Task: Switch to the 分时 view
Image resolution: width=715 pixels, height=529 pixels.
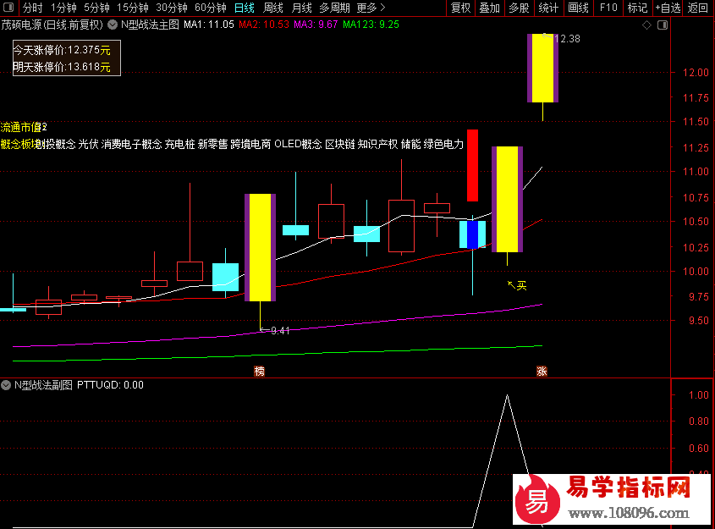Action: click(32, 8)
